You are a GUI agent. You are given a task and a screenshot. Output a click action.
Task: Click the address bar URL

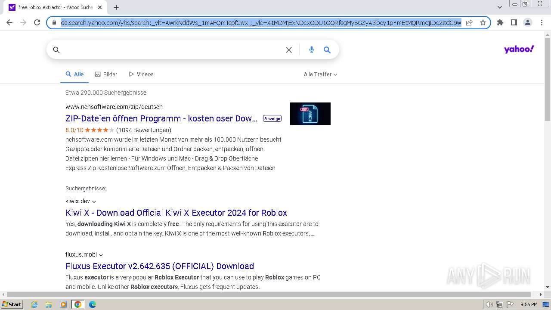pyautogui.click(x=261, y=22)
